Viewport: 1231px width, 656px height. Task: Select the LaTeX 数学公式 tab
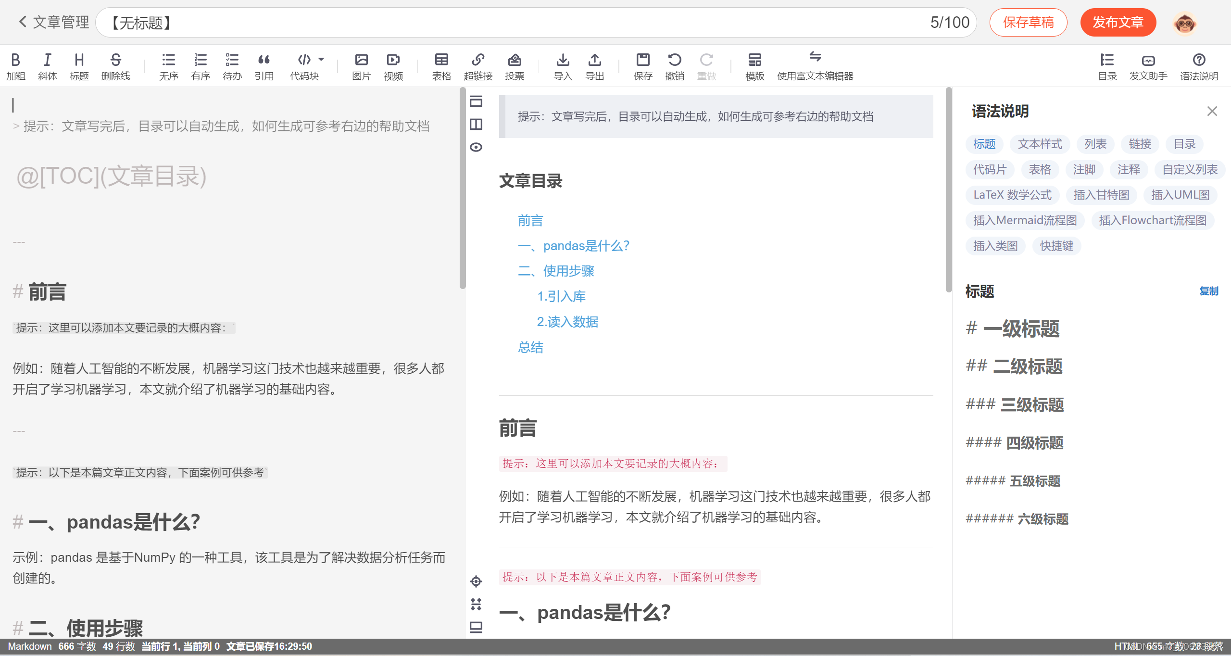click(x=1012, y=195)
